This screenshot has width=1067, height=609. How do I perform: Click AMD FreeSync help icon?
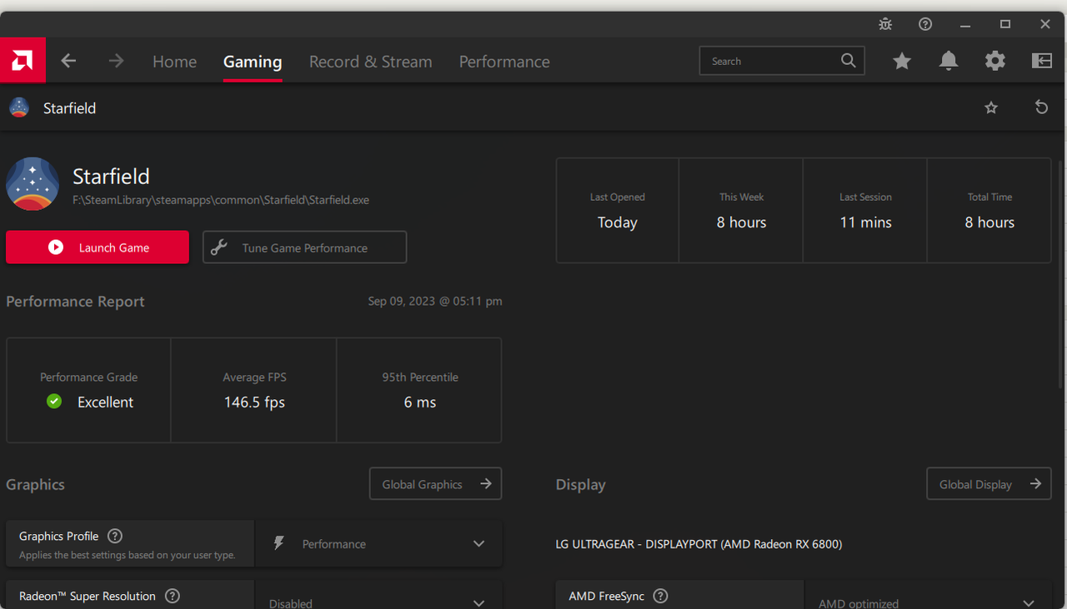coord(660,596)
